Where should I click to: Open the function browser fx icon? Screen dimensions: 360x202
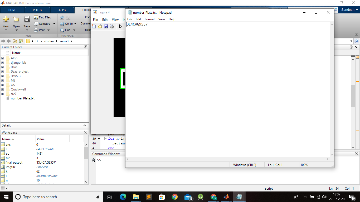coord(94,160)
